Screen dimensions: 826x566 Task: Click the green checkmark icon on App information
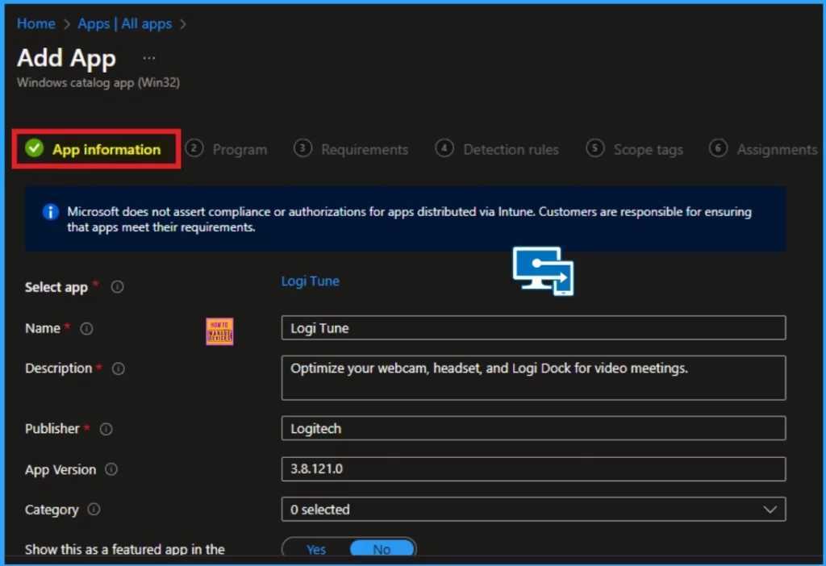click(34, 148)
